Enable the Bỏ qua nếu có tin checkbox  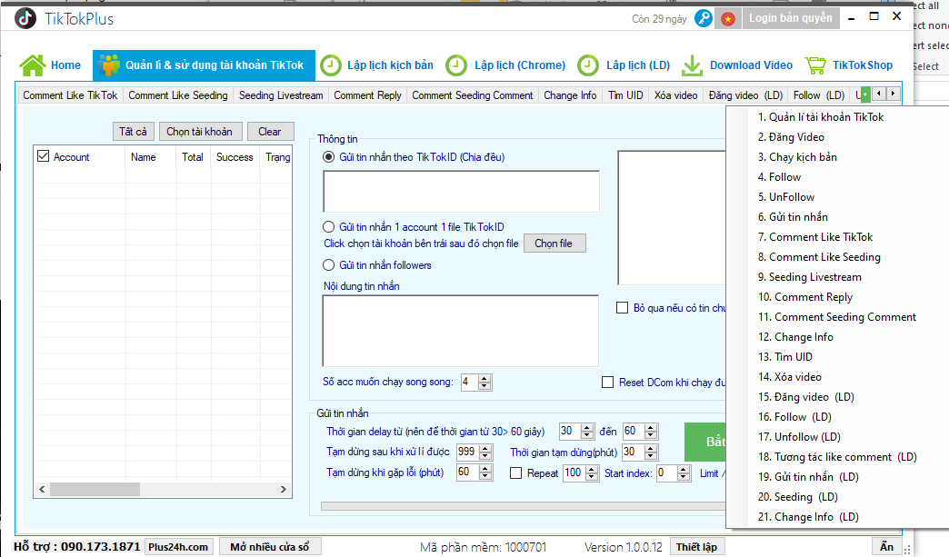tap(622, 308)
